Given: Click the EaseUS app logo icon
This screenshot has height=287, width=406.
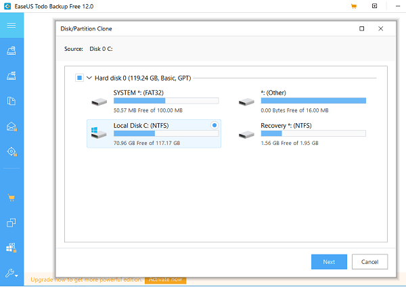Looking at the screenshot, I should [7, 6].
